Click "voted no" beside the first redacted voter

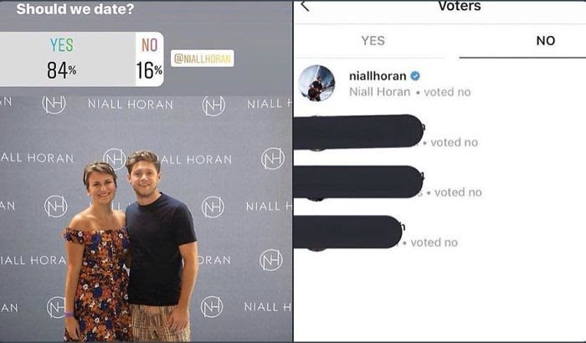tap(454, 142)
